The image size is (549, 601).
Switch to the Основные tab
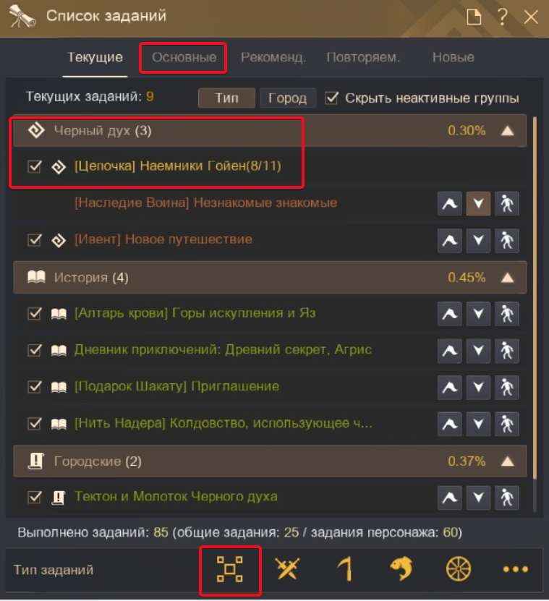[x=184, y=57]
